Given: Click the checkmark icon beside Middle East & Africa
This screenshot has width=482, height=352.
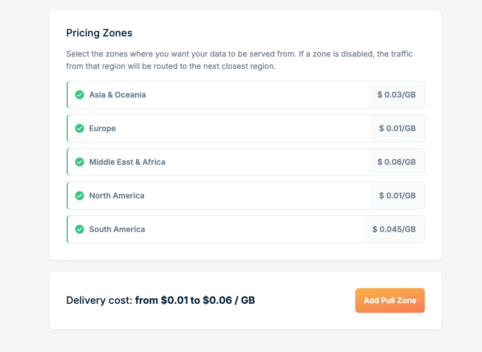Looking at the screenshot, I should point(80,162).
